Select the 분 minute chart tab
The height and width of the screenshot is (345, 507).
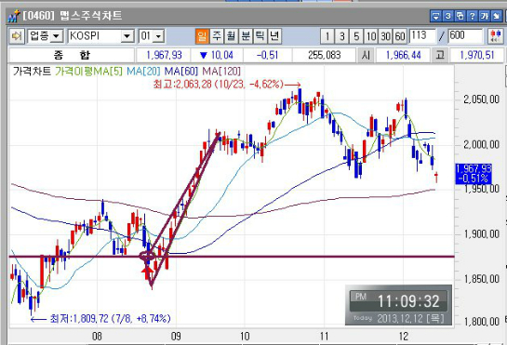(x=246, y=36)
